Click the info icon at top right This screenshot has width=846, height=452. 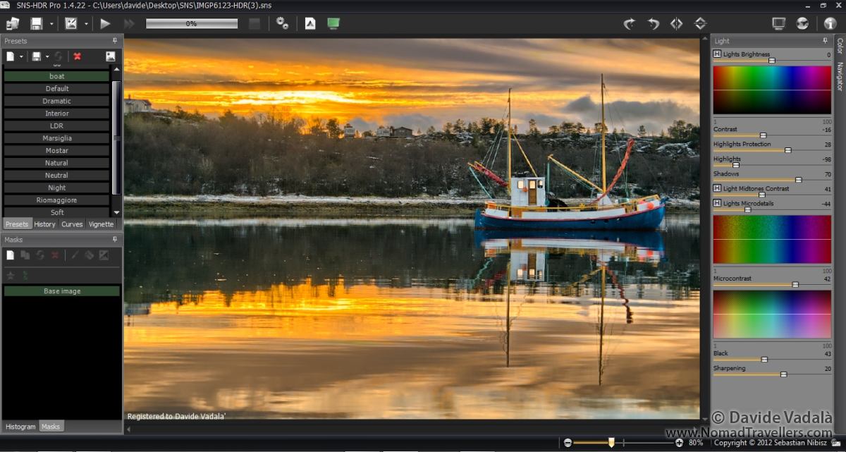[x=830, y=23]
